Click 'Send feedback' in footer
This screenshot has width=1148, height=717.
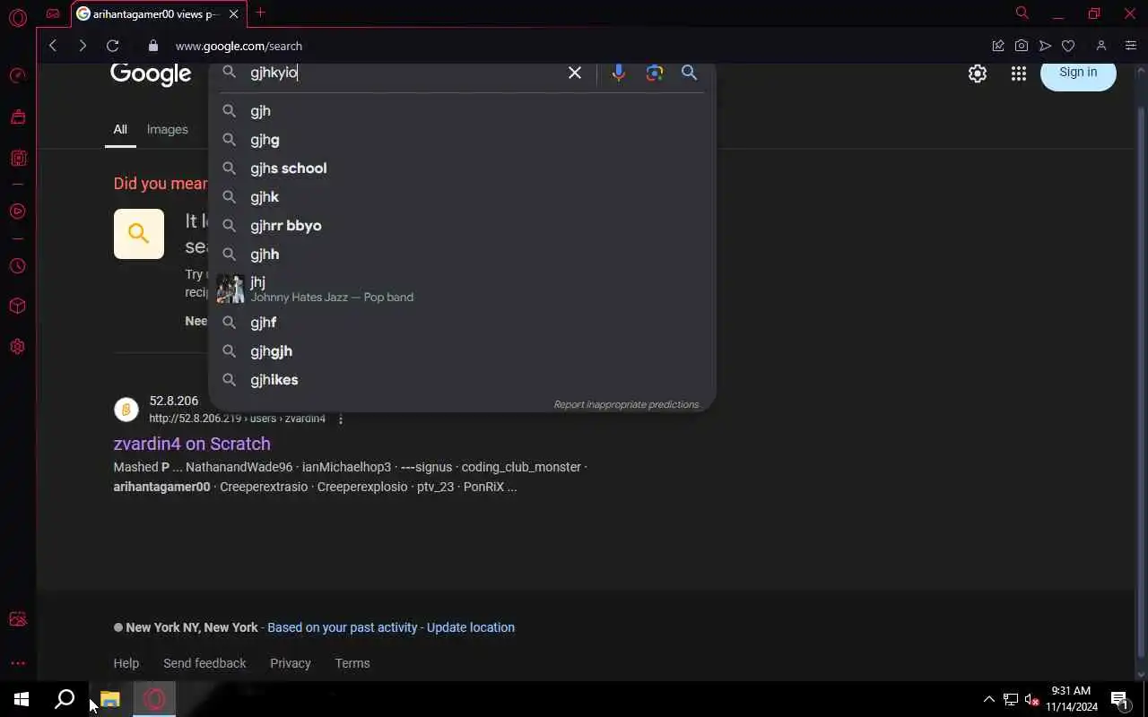204,663
